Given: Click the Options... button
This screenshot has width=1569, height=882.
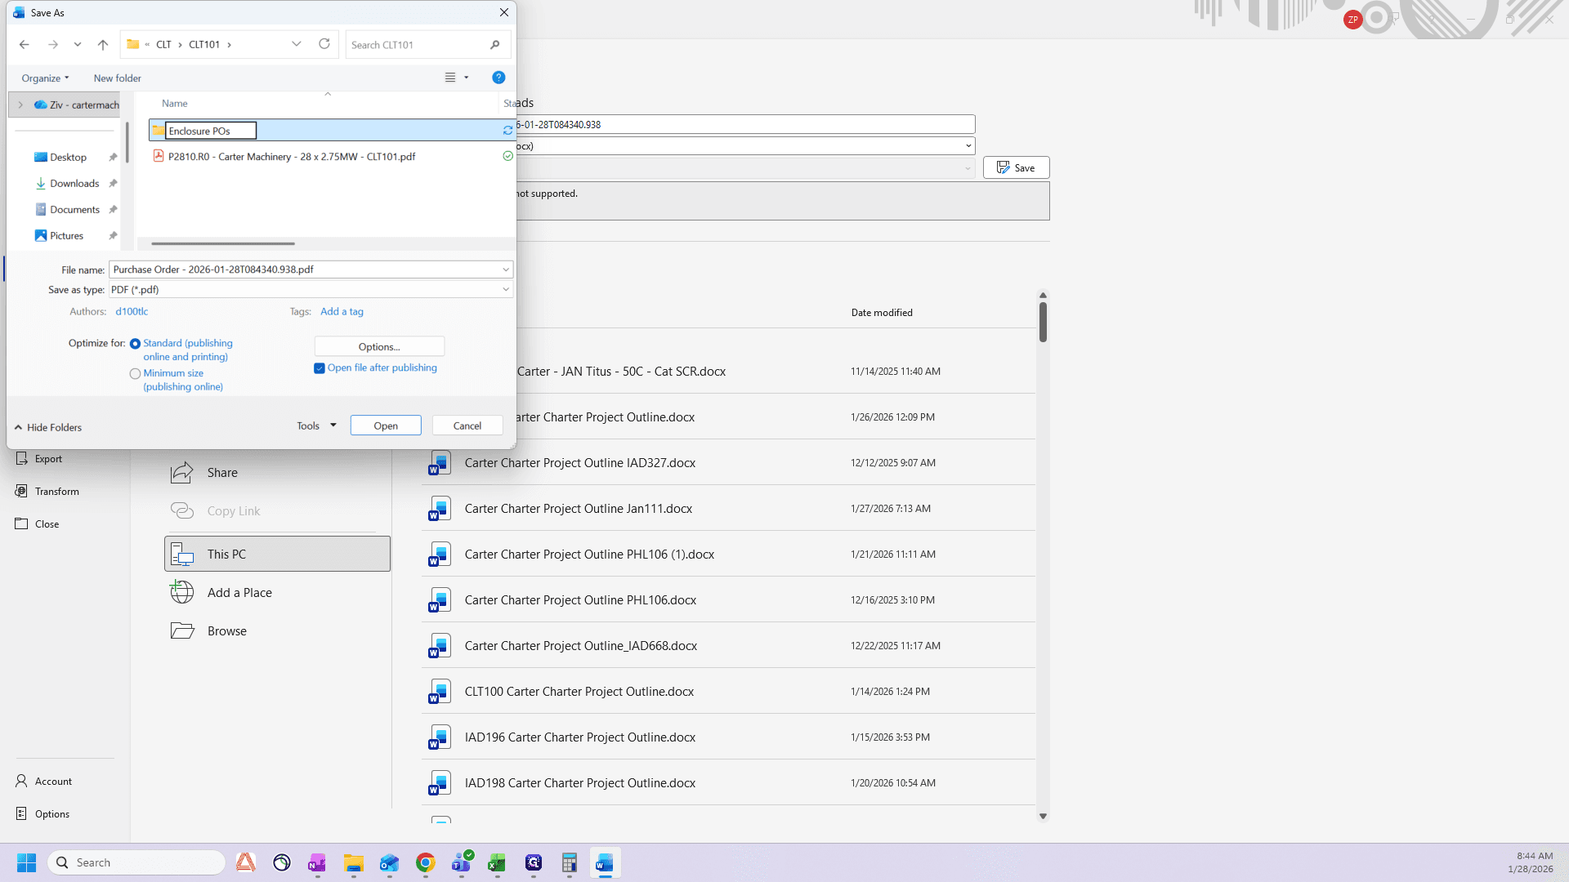Looking at the screenshot, I should click(379, 346).
